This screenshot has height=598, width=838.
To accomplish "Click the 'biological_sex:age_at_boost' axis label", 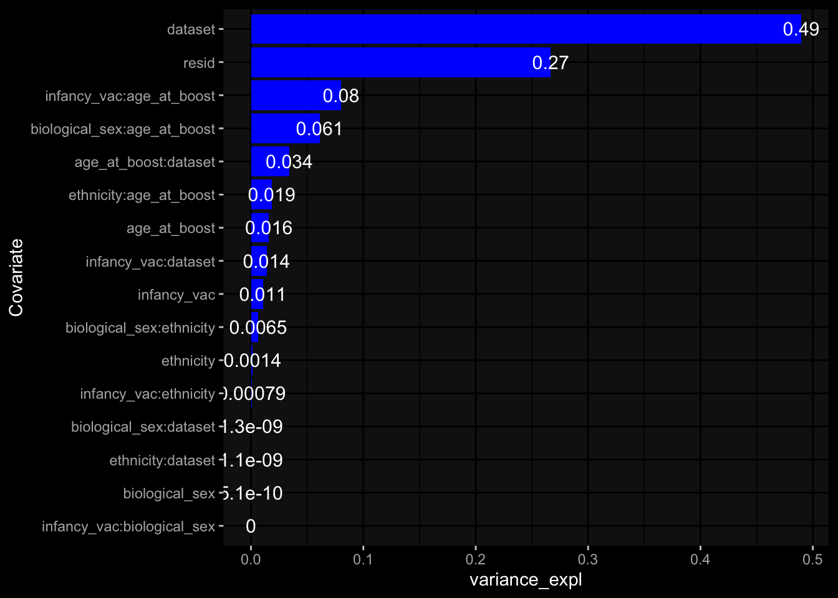I will click(x=123, y=130).
